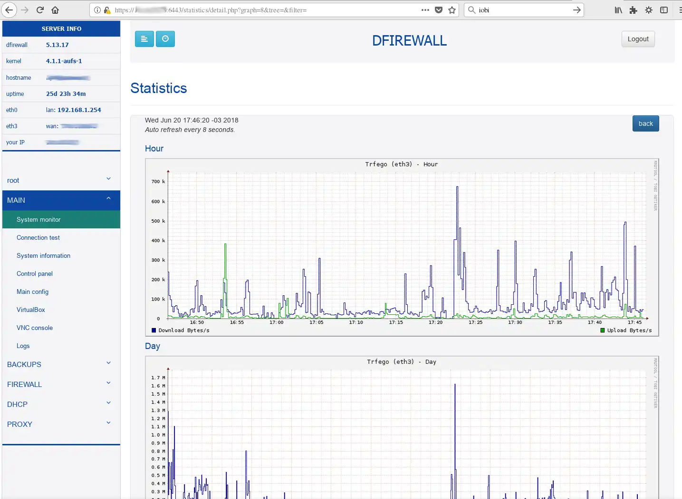Open the browser library icon

(x=618, y=10)
